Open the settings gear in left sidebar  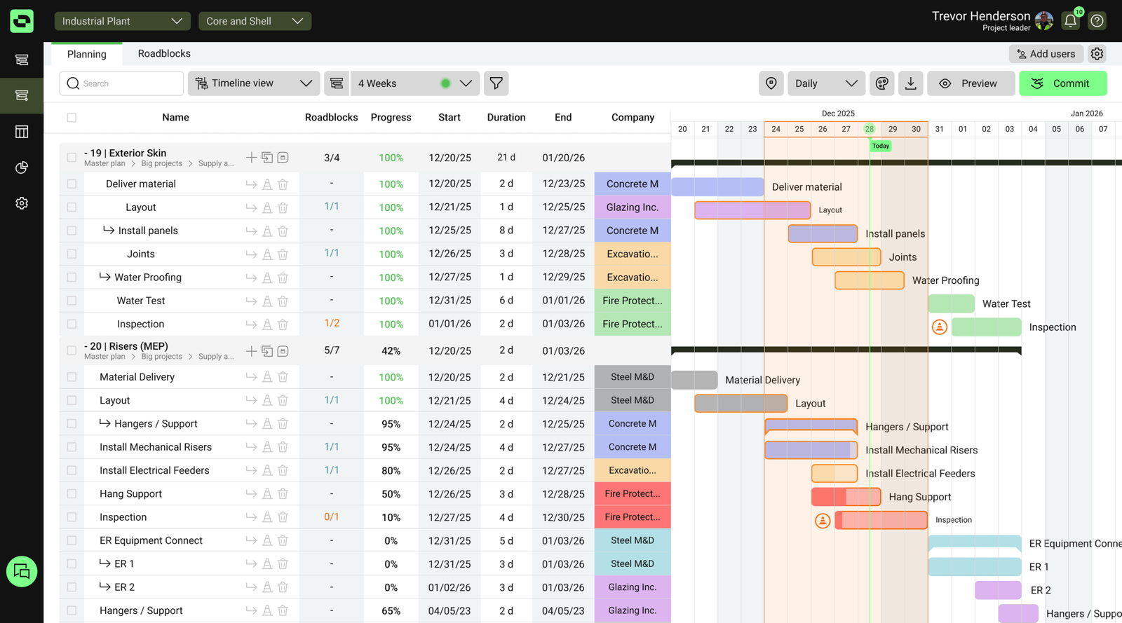[22, 203]
